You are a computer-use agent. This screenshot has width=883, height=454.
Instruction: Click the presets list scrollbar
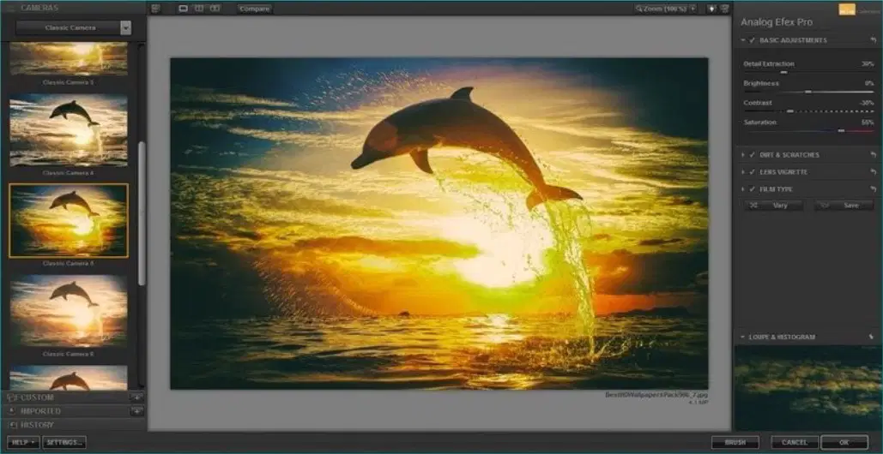pyautogui.click(x=142, y=213)
